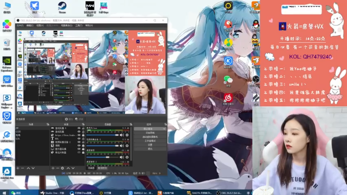
Task: Show the hidden last browser source
Action: click(79, 153)
